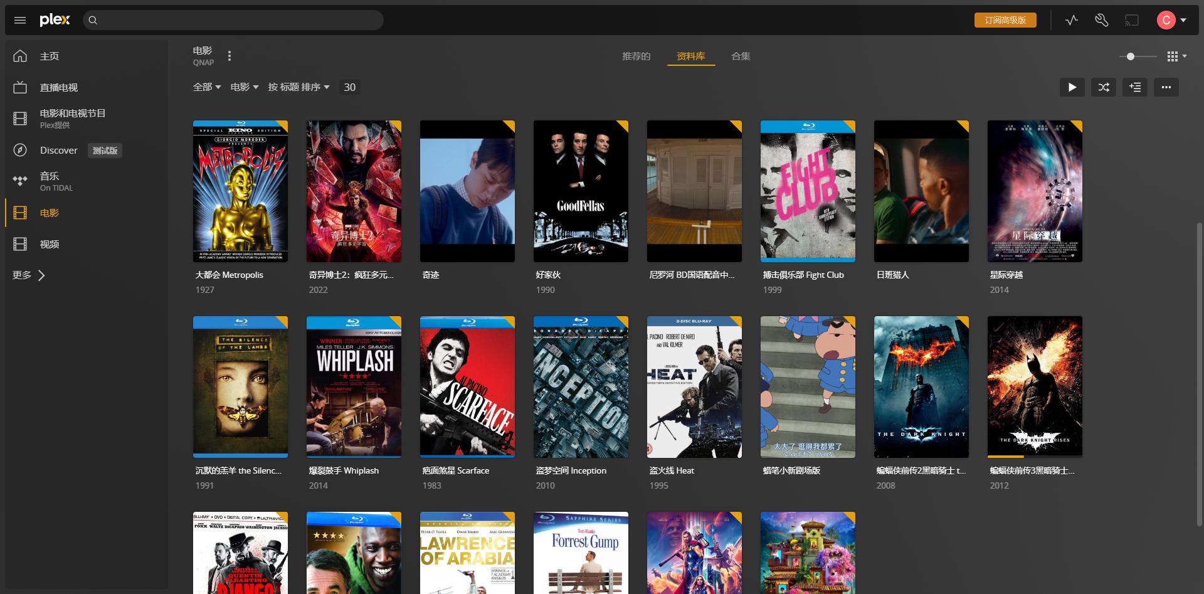Open the 按标题排序 sort dropdown
This screenshot has width=1204, height=594.
click(298, 87)
